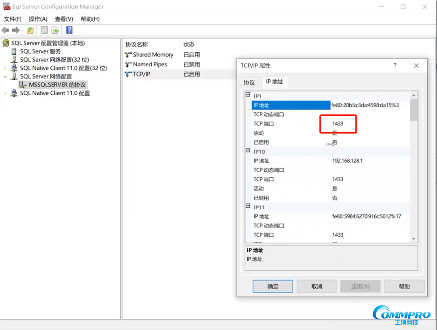
Task: Select the TCP/IP protocol icon in list
Action: (128, 74)
